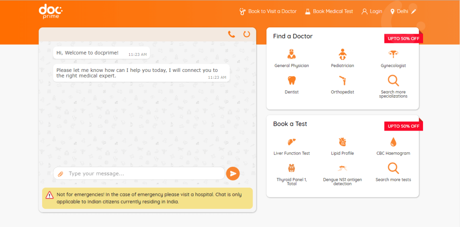Click the Liver Function Test label

[x=292, y=153]
